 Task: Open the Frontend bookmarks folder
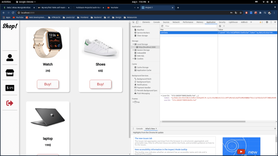click(83, 17)
